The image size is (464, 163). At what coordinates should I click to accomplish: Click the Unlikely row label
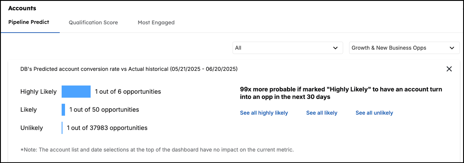click(32, 128)
